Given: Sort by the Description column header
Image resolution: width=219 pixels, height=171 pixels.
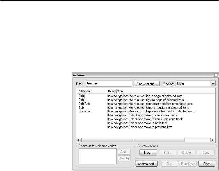Looking at the screenshot, I should 160,91.
